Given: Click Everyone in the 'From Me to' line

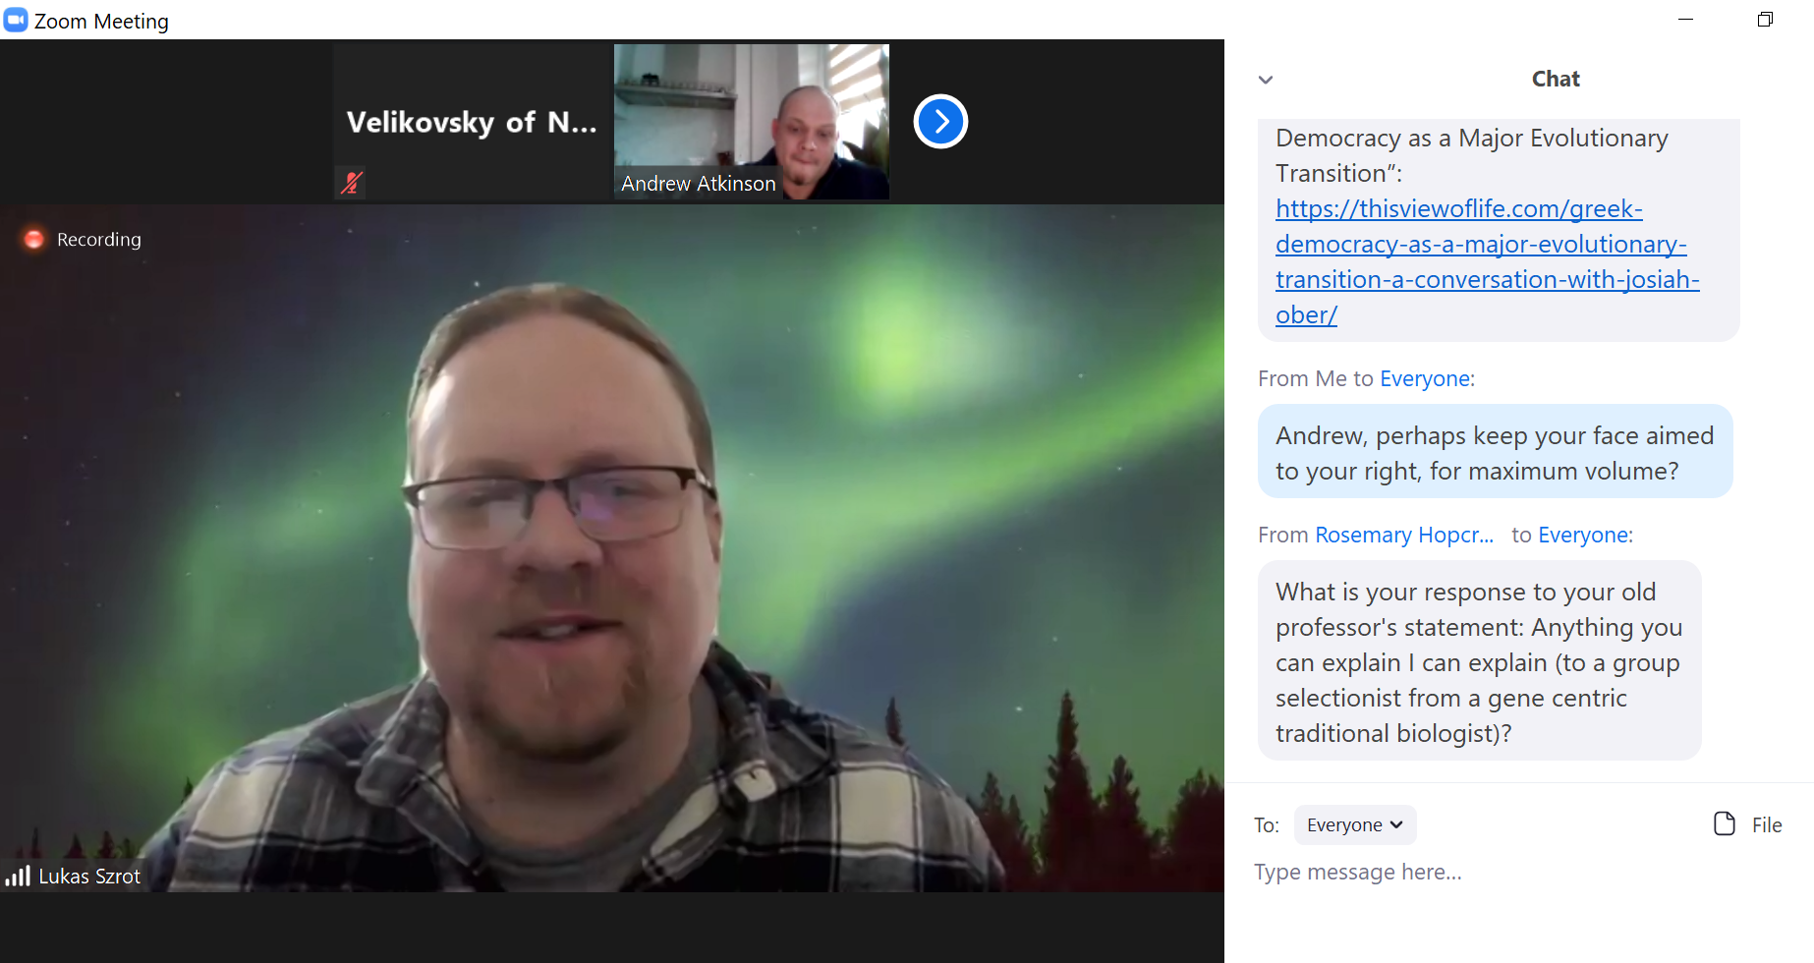Looking at the screenshot, I should (x=1425, y=379).
